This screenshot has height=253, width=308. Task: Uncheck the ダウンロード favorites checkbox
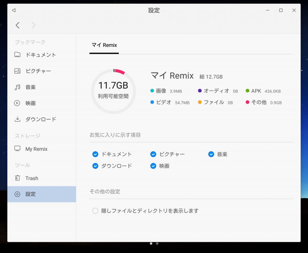pyautogui.click(x=95, y=166)
